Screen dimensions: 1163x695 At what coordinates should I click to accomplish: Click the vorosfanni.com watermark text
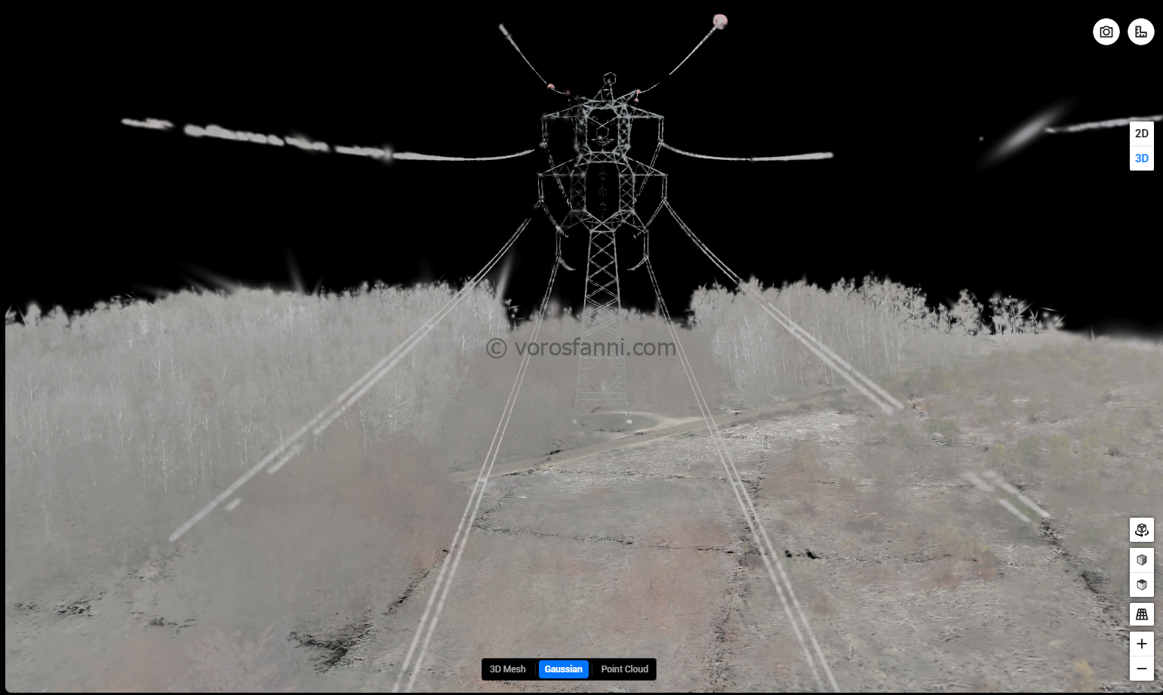click(581, 348)
